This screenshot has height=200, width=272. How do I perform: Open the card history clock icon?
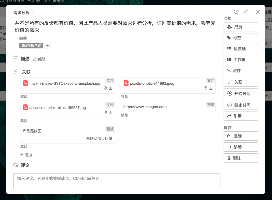click(236, 12)
